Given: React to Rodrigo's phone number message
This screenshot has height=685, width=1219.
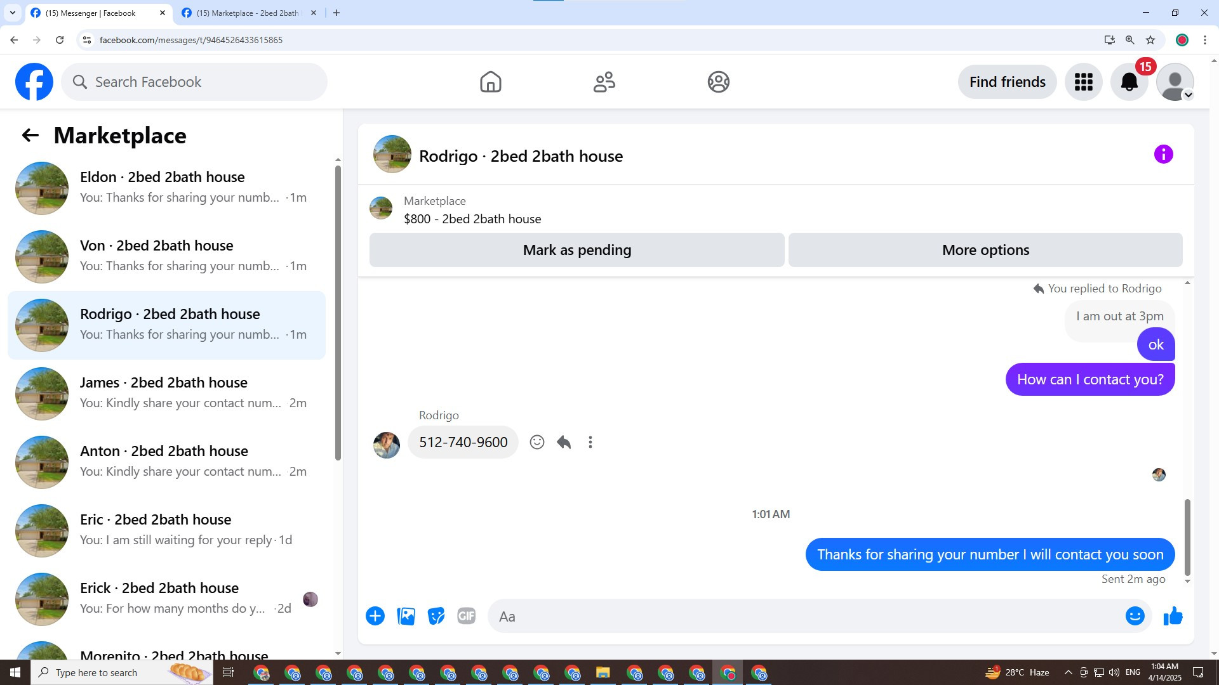Looking at the screenshot, I should click(536, 442).
